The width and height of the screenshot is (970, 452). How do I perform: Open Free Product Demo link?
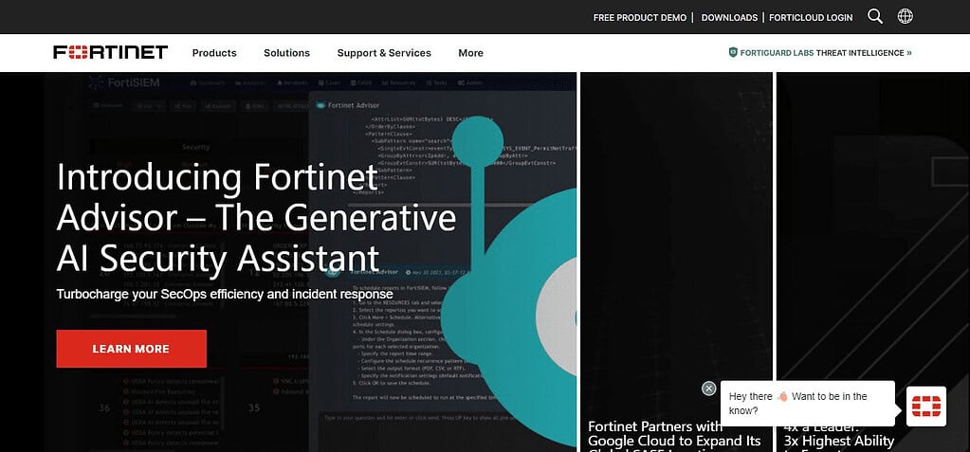pyautogui.click(x=640, y=18)
